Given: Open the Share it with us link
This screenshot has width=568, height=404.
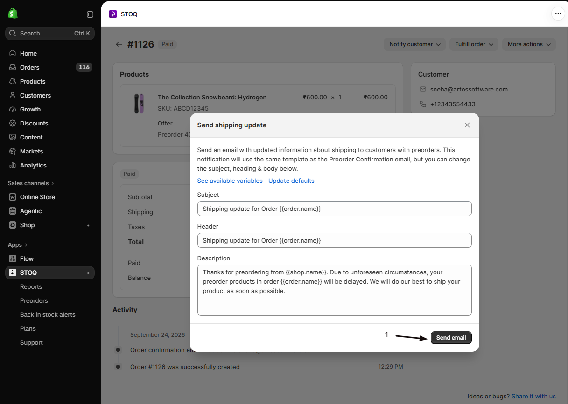Looking at the screenshot, I should tap(533, 396).
